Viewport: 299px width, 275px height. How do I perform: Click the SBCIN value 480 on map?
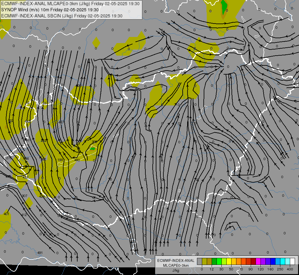point(77,160)
